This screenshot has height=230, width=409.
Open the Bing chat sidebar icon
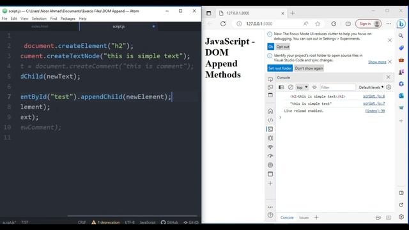[x=401, y=24]
